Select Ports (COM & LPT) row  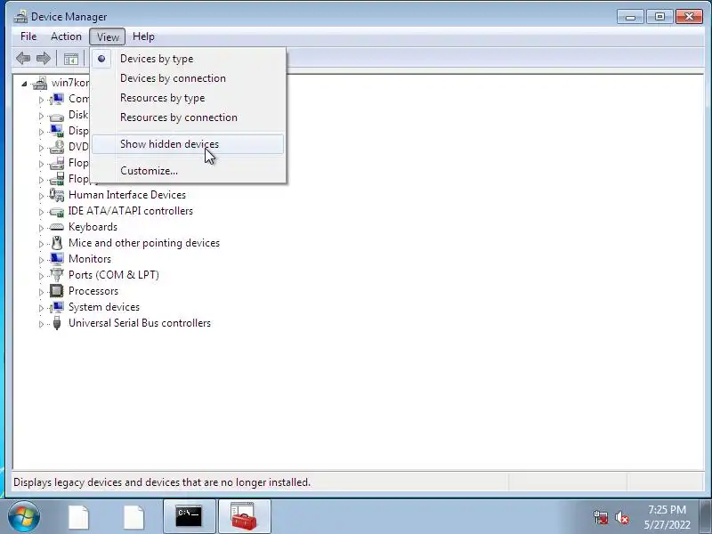(x=114, y=275)
